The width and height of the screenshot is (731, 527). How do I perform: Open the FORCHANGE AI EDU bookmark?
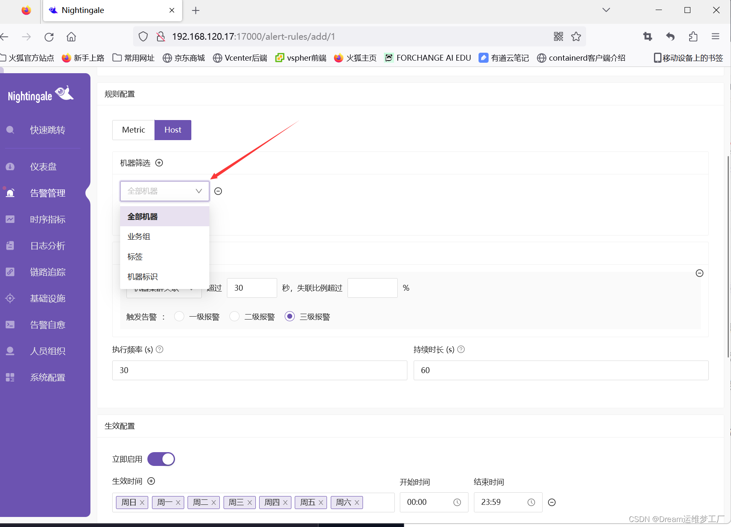(428, 58)
